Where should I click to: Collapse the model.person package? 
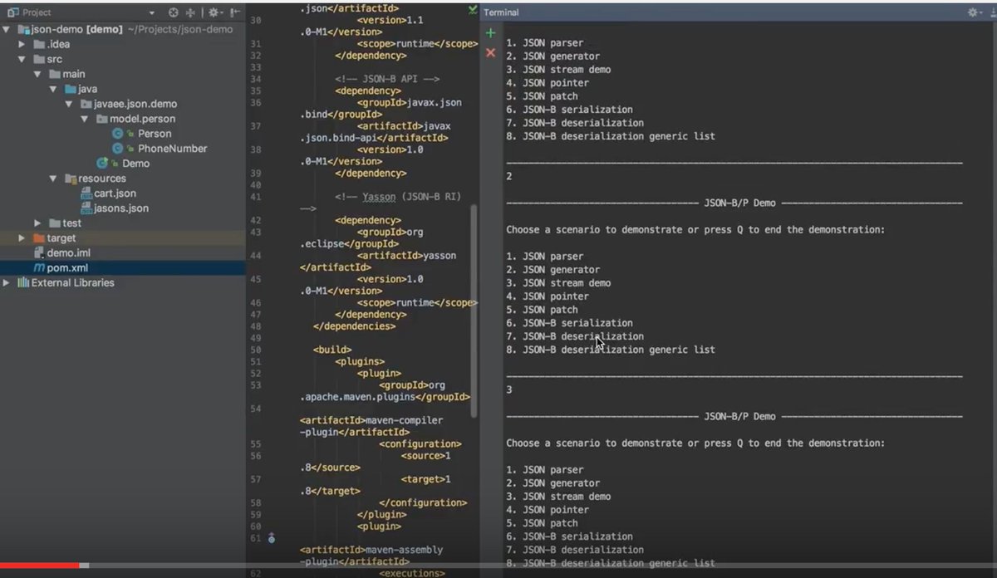(x=85, y=119)
